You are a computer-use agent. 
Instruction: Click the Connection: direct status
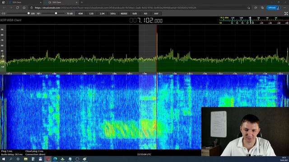click(35, 154)
